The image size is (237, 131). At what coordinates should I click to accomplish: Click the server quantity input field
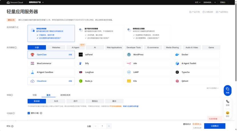pos(102,126)
